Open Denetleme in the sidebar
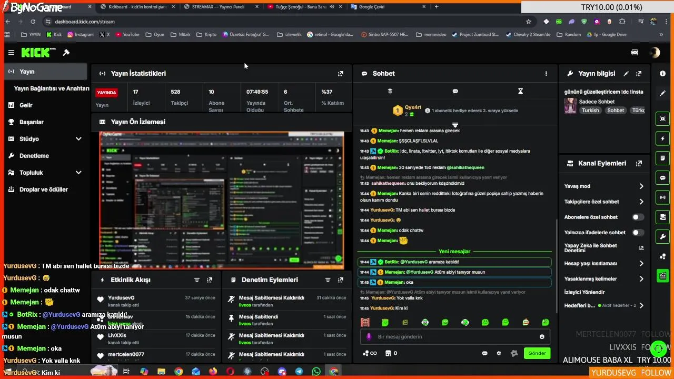Image resolution: width=674 pixels, height=379 pixels. 45,156
